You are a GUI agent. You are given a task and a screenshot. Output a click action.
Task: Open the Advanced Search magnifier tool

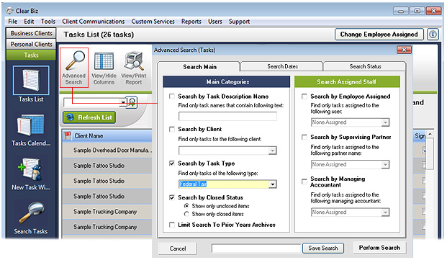(x=74, y=68)
